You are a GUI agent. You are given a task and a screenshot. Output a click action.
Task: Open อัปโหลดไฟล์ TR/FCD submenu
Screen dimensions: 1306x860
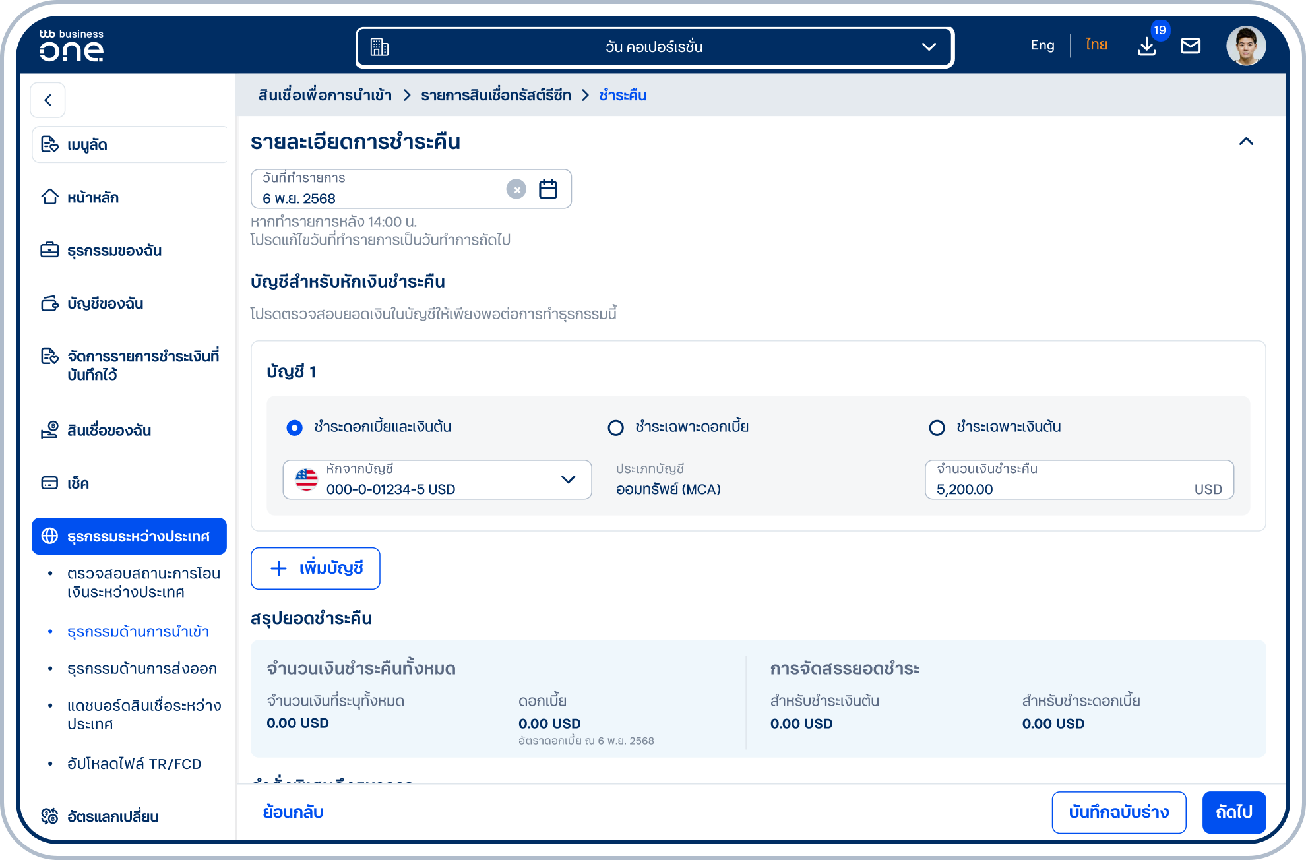134,764
